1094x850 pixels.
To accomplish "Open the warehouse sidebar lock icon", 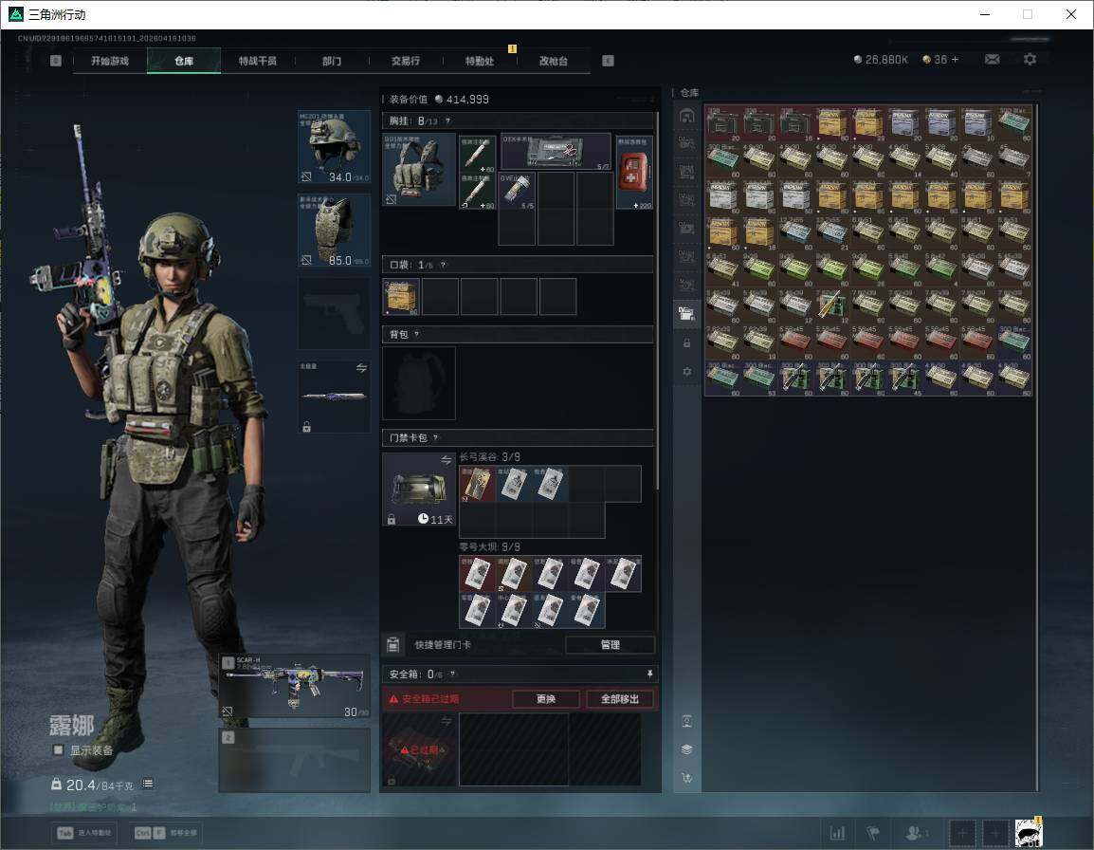I will [x=687, y=342].
